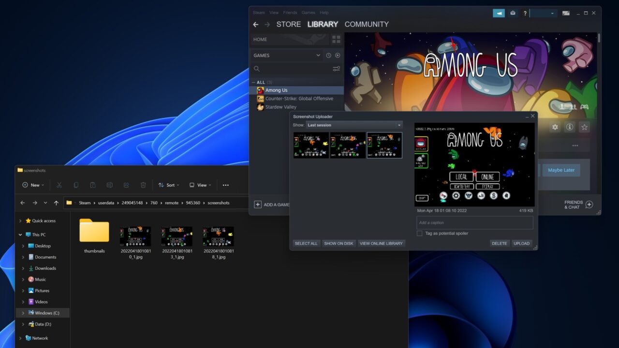Click the Stardew Valley game icon in library list
Image resolution: width=619 pixels, height=348 pixels.
point(260,107)
